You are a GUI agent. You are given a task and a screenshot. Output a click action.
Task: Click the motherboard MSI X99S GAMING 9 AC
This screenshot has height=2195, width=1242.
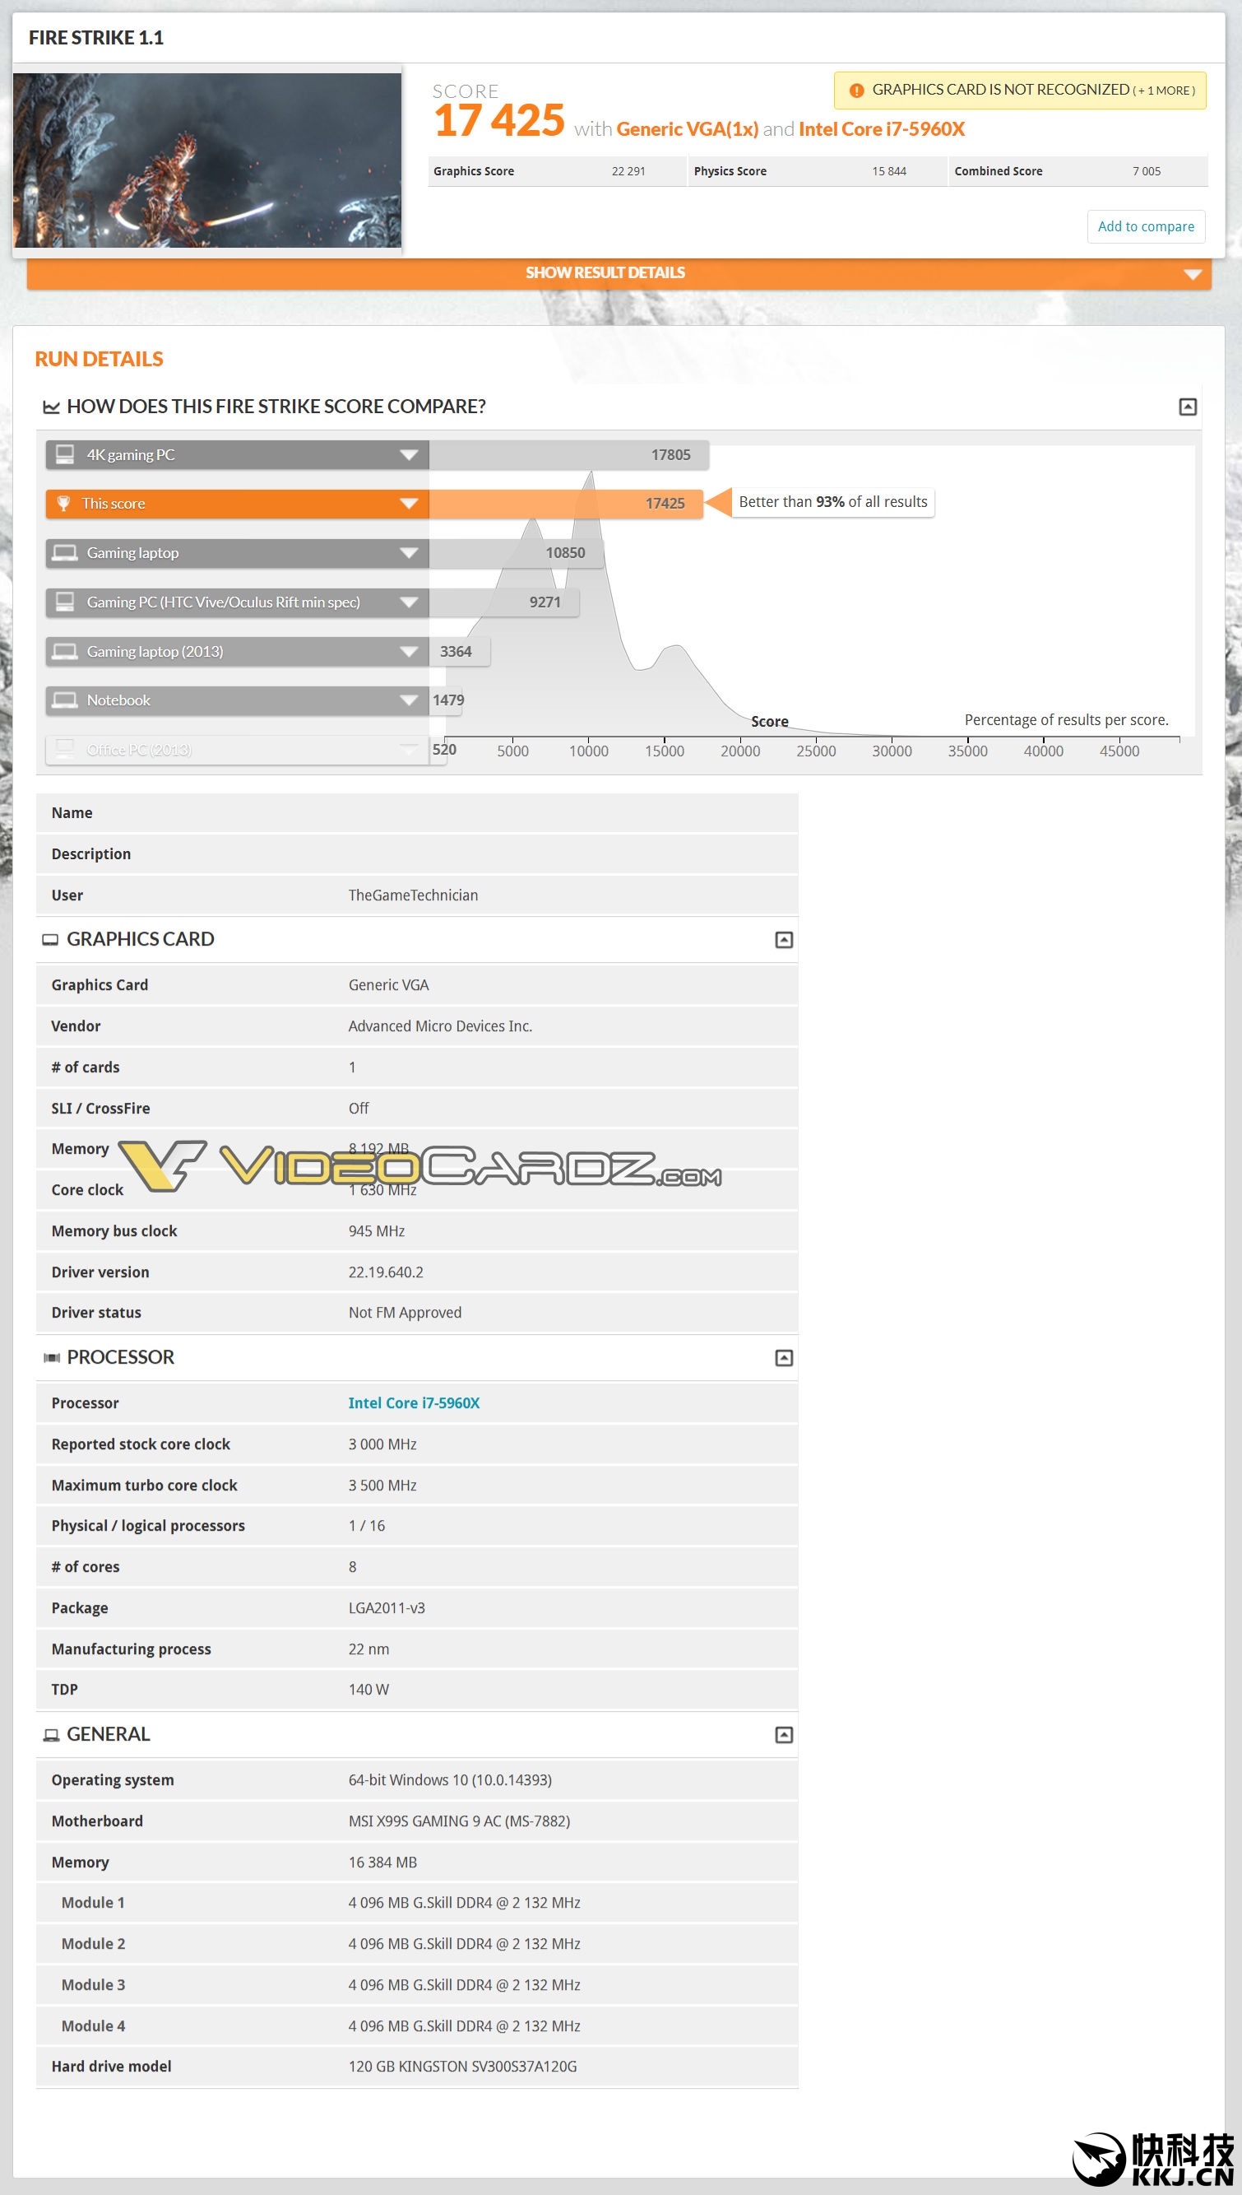coord(459,1821)
